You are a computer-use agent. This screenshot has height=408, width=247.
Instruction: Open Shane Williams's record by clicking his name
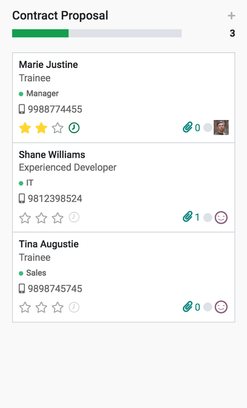click(52, 155)
